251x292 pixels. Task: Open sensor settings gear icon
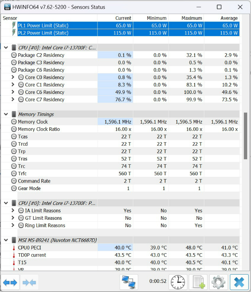[218, 282]
